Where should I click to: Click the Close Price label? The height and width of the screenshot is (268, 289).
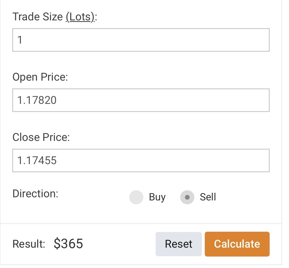click(x=41, y=137)
